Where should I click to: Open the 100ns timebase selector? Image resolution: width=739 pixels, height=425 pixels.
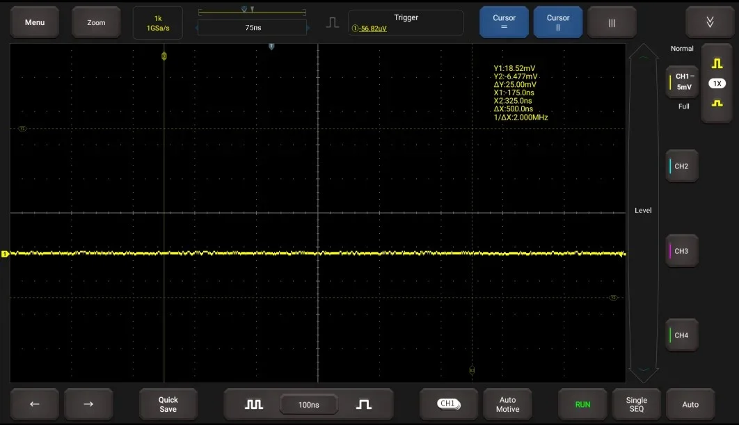309,404
